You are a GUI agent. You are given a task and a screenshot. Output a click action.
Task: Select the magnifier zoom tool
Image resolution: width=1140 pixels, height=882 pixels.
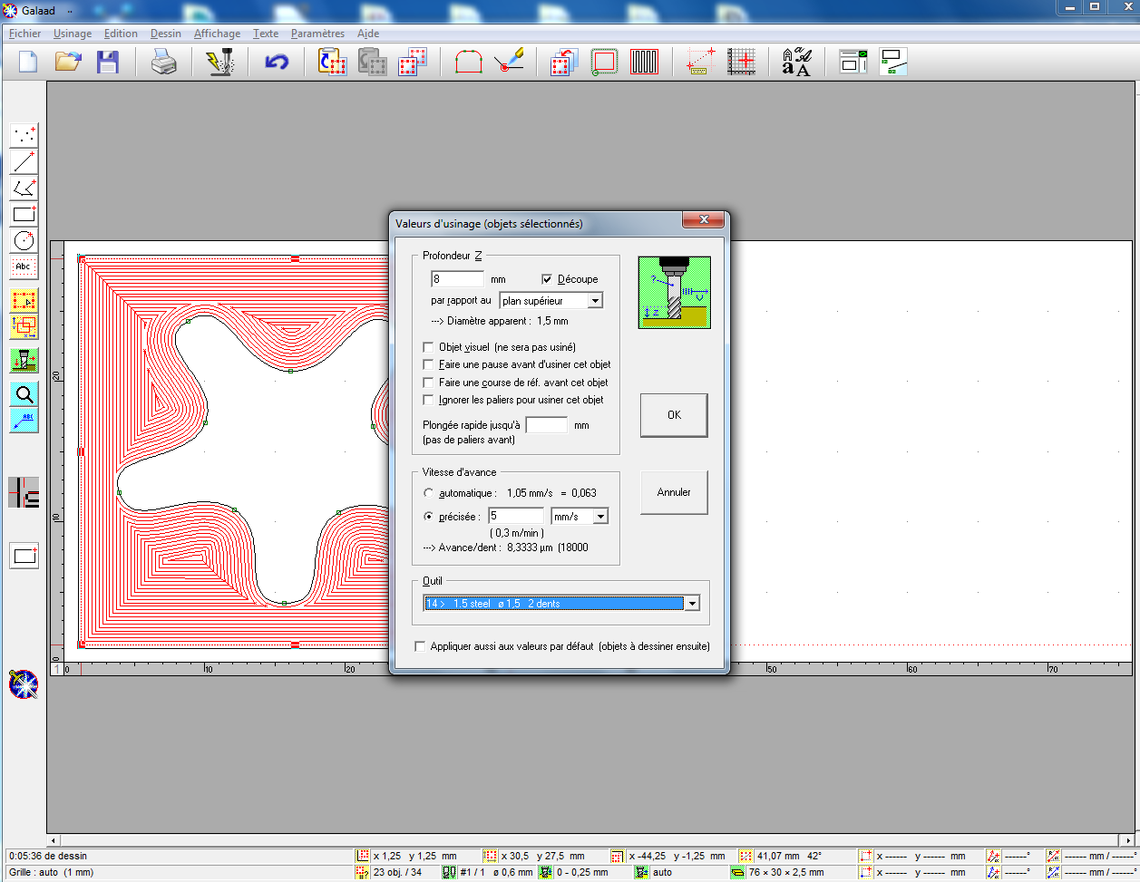(x=24, y=393)
